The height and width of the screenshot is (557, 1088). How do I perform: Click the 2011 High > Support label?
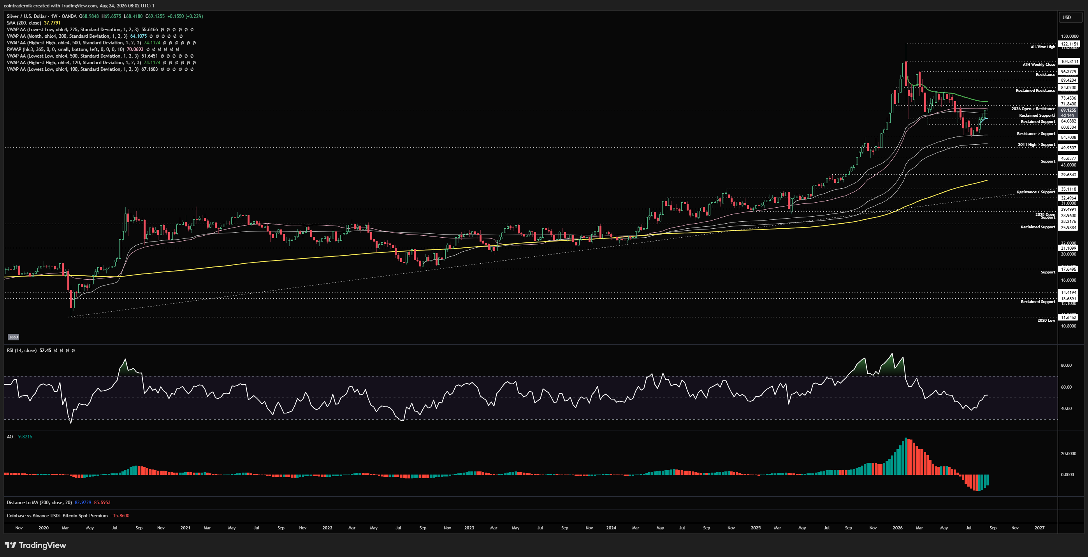point(1037,144)
